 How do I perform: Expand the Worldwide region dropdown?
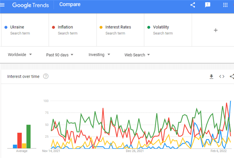20,55
